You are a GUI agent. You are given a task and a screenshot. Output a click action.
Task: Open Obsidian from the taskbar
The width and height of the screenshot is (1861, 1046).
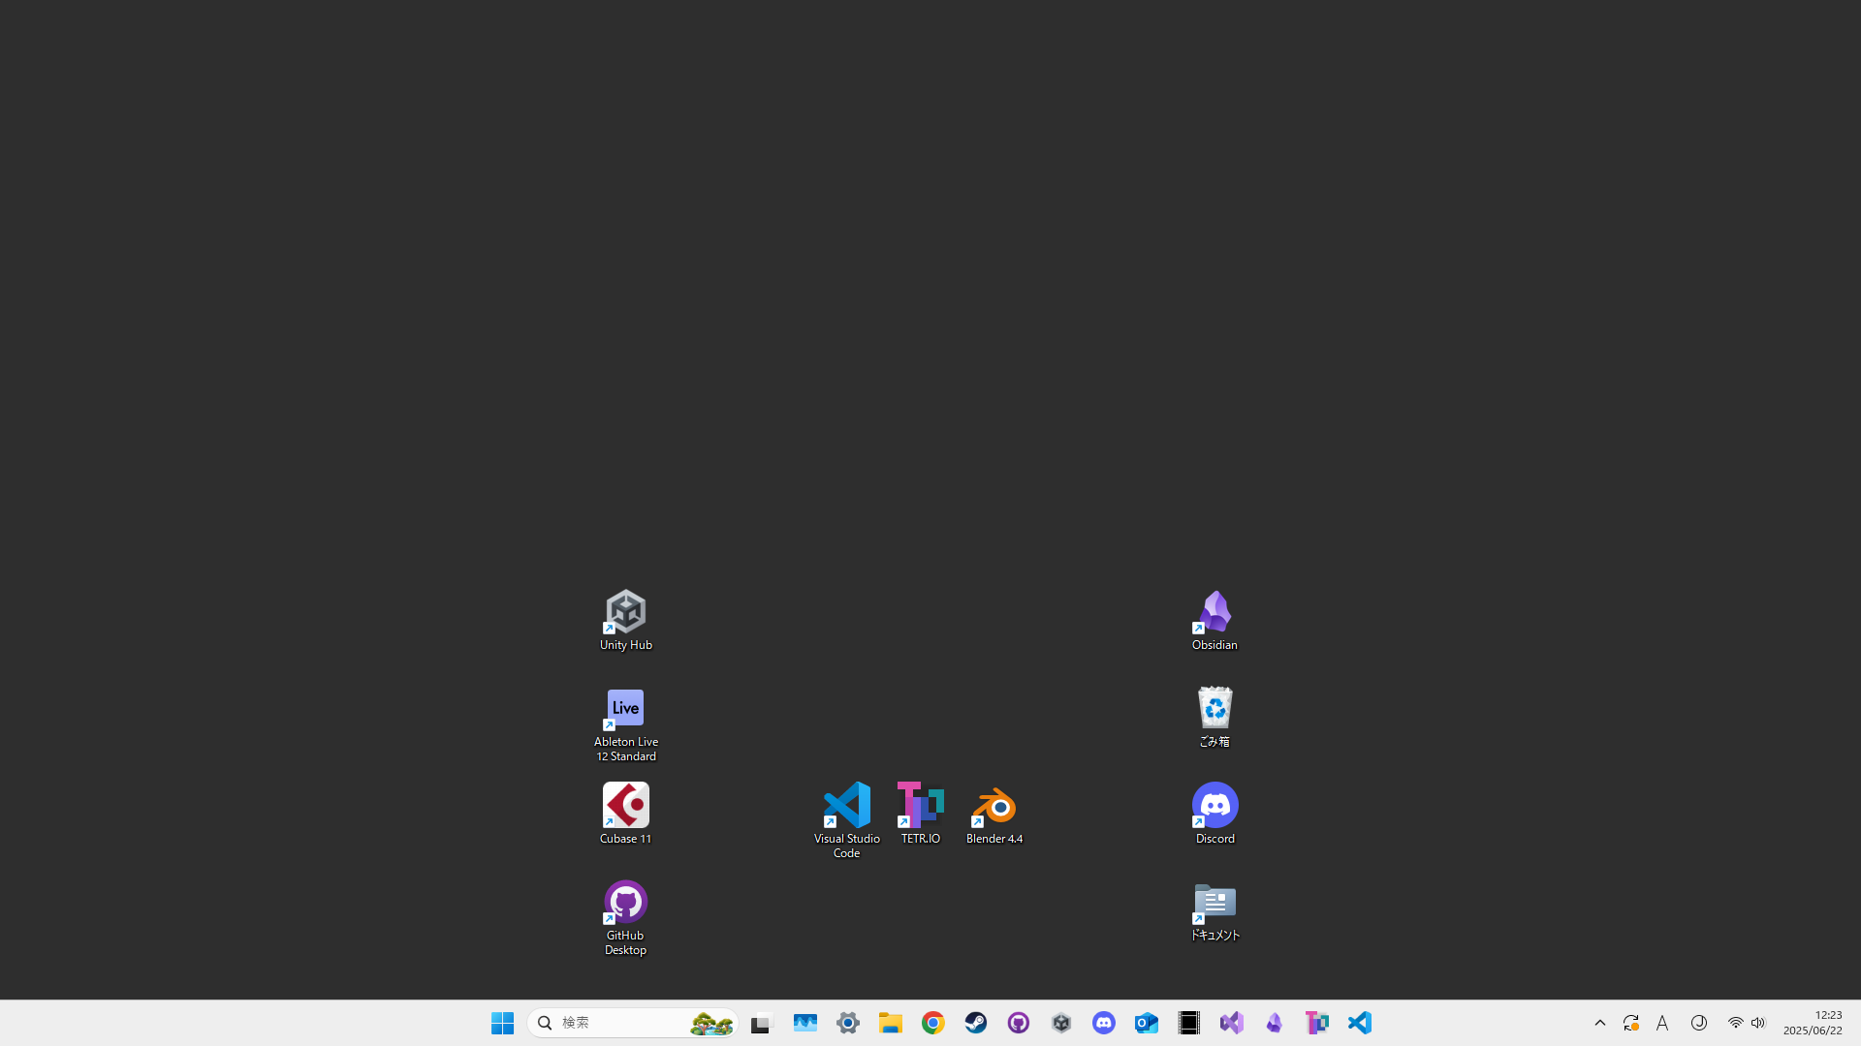[1275, 1023]
